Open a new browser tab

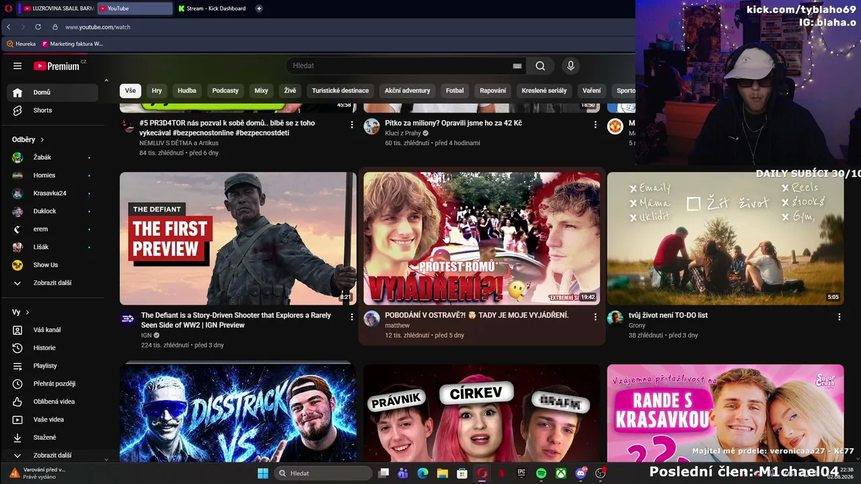point(259,9)
